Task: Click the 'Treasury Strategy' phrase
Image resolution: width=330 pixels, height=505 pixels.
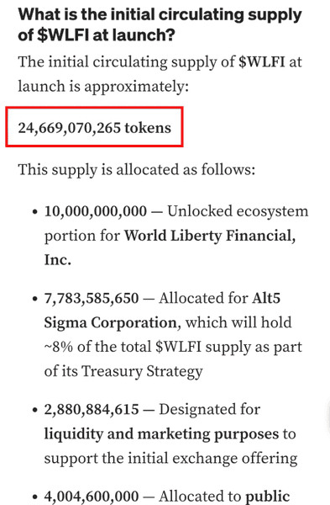Action: 142,371
